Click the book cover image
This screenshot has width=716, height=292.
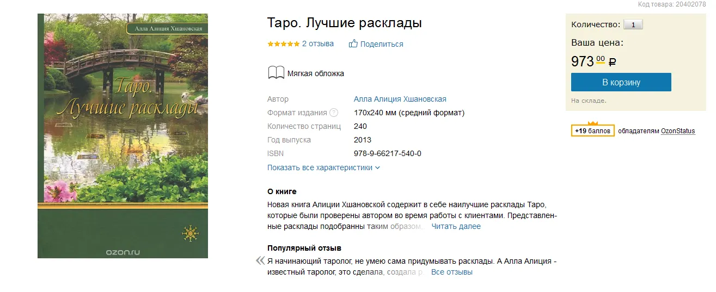123,136
